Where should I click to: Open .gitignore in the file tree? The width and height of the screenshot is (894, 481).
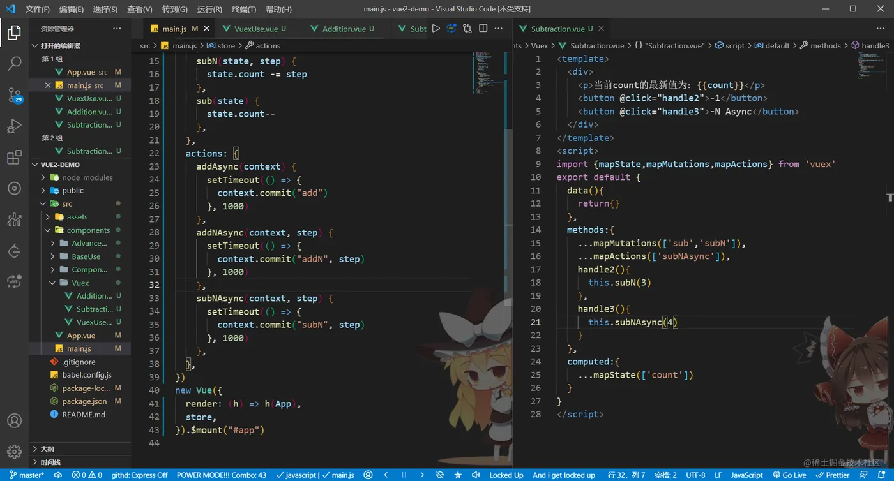(x=79, y=362)
